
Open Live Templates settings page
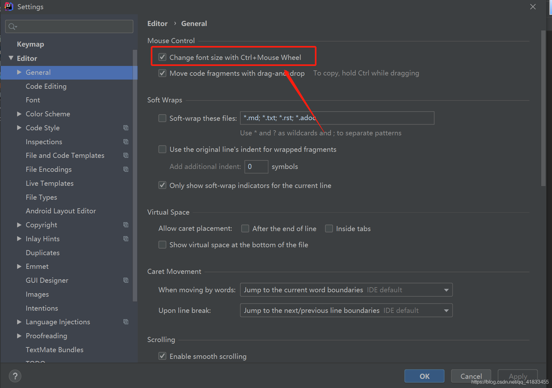50,183
